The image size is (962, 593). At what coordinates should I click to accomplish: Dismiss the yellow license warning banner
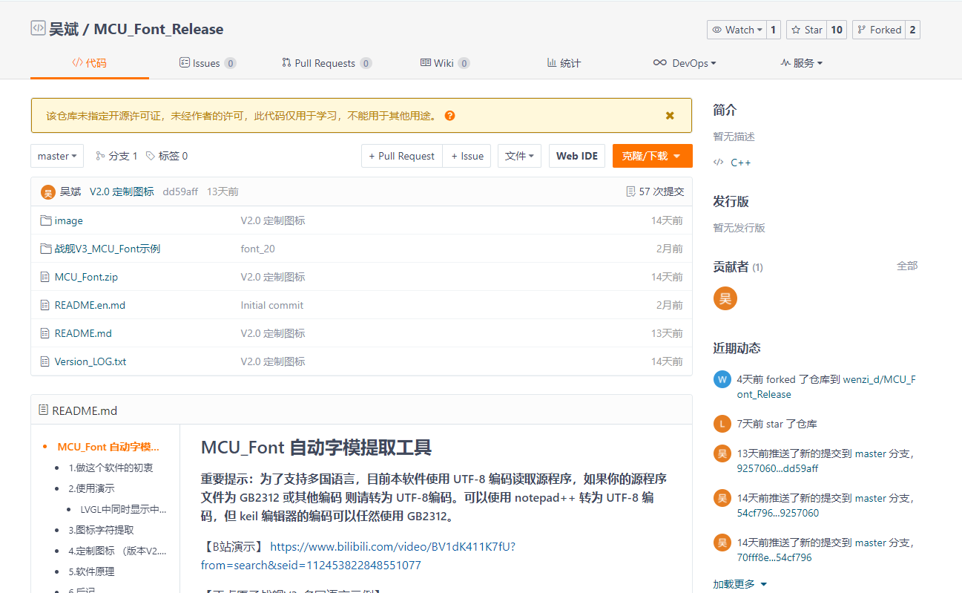[670, 116]
